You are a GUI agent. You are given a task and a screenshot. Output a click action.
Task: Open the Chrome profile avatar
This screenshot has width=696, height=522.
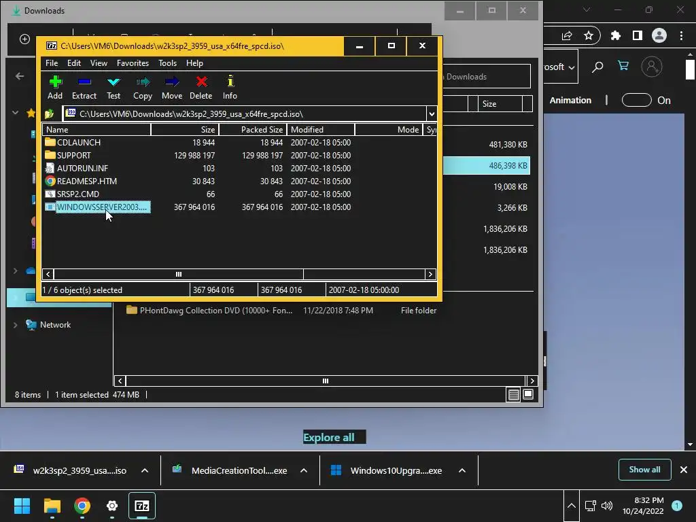[x=659, y=35]
